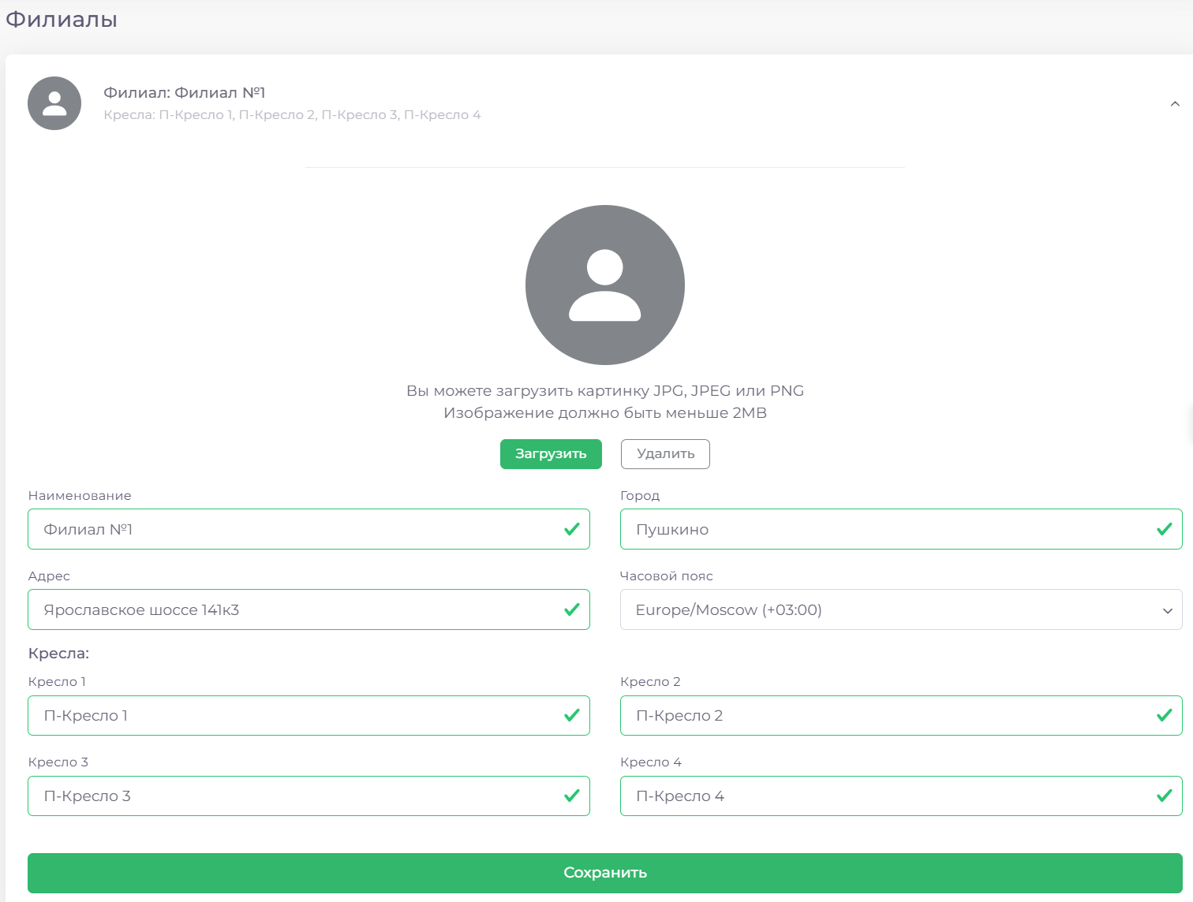Click the Кресло 2 input field
The height and width of the screenshot is (902, 1193).
point(901,715)
